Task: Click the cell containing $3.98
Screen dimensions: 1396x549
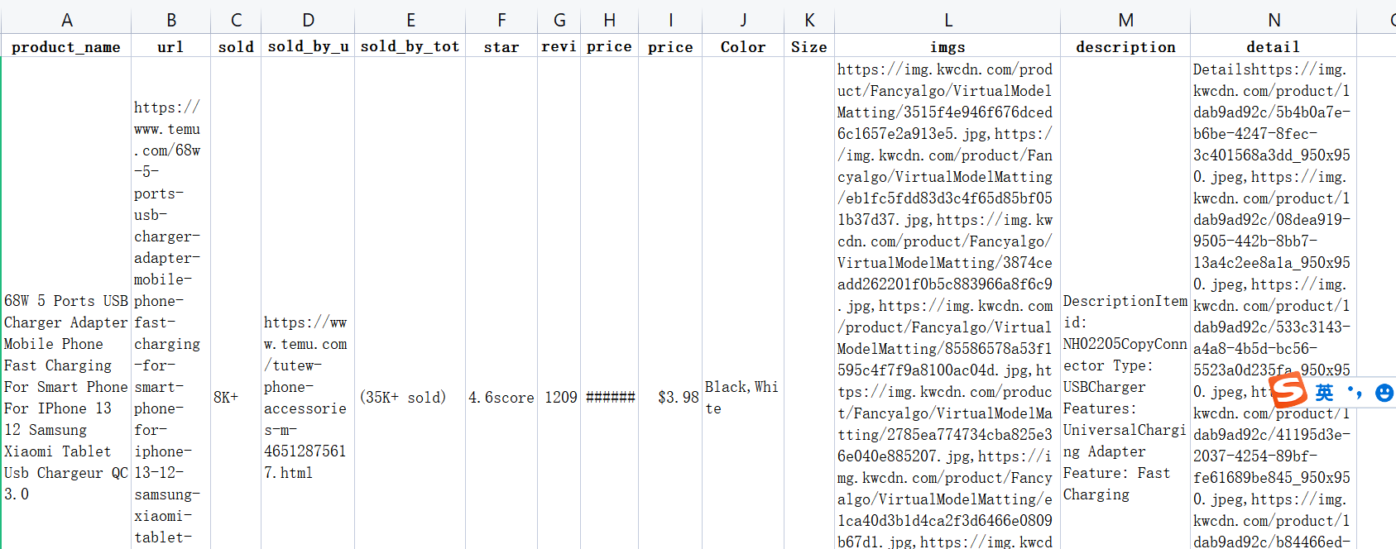Action: (x=670, y=398)
